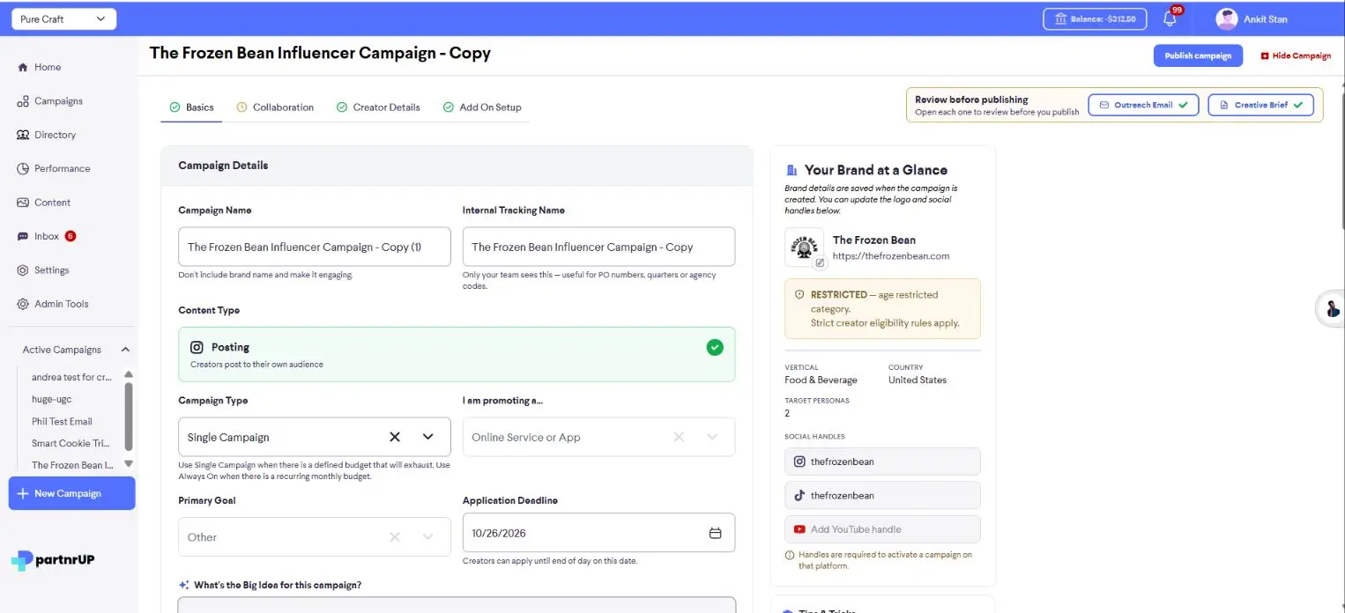Click the Home sidebar icon
This screenshot has width=1345, height=613.
[x=23, y=67]
